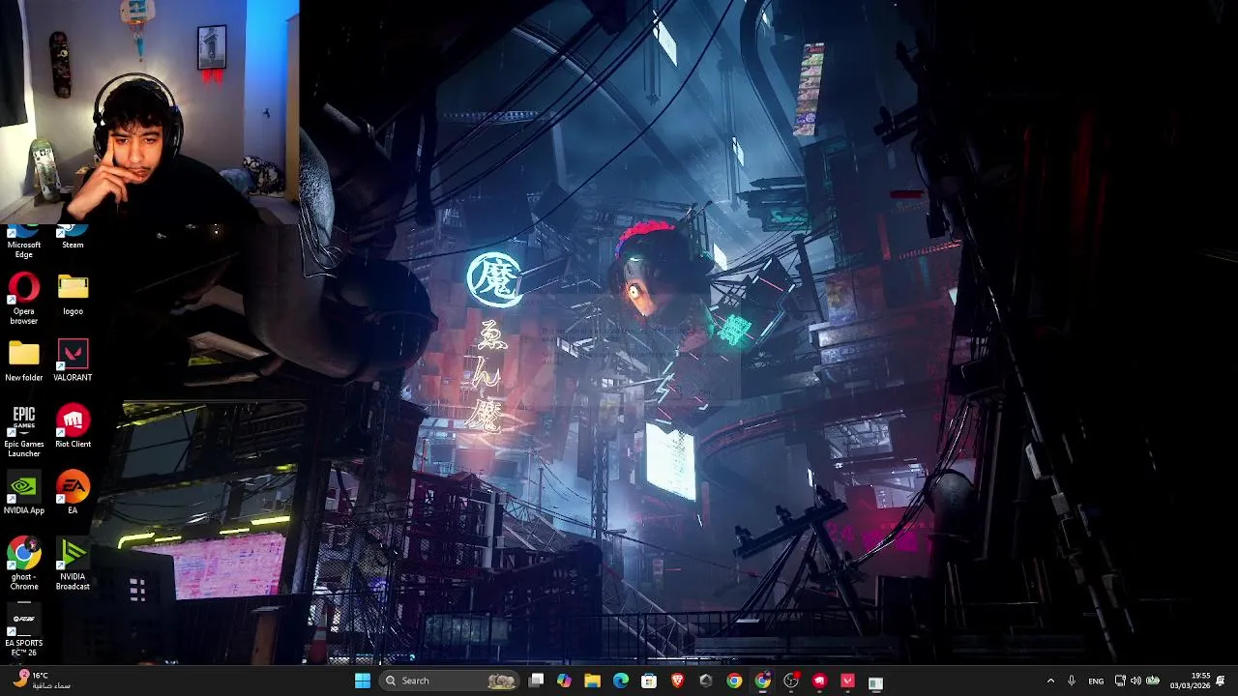Open Microsoft Store from the taskbar
The image size is (1238, 696).
(x=649, y=681)
